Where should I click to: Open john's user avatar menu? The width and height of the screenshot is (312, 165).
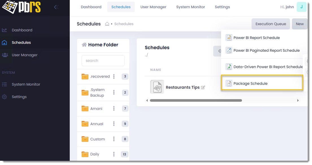301,7
